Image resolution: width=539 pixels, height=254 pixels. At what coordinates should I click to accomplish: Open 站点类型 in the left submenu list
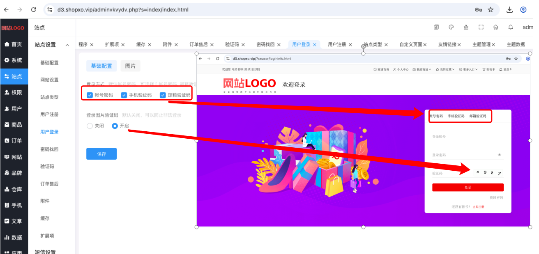[49, 97]
